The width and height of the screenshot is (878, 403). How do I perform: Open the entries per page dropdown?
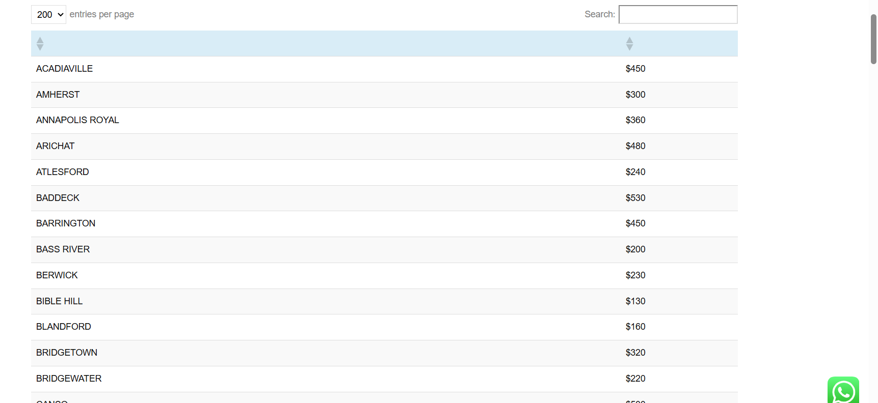[49, 15]
